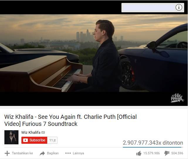Click the 11 jt subscriber count

coord(52,140)
